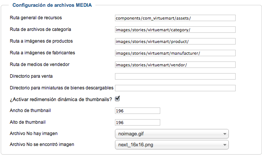Click arrow on Archivo No se encontró imagen selector
The height and width of the screenshot is (155, 262).
(x=225, y=145)
